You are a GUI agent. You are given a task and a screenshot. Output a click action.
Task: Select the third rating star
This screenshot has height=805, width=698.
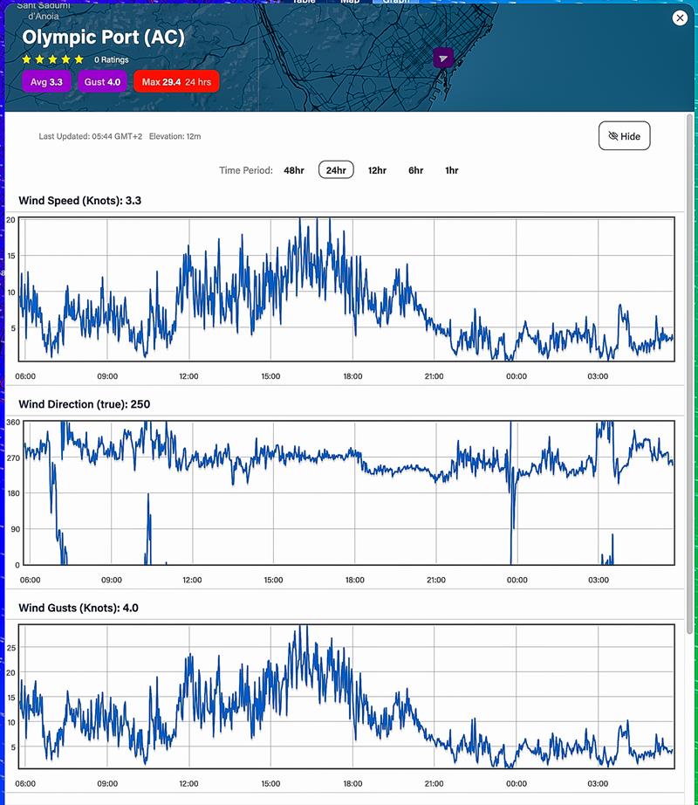pos(53,59)
